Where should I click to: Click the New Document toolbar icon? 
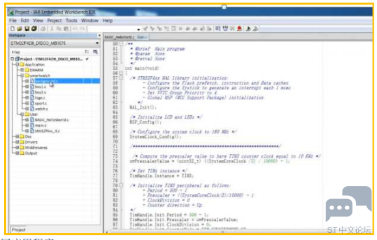(x=12, y=29)
